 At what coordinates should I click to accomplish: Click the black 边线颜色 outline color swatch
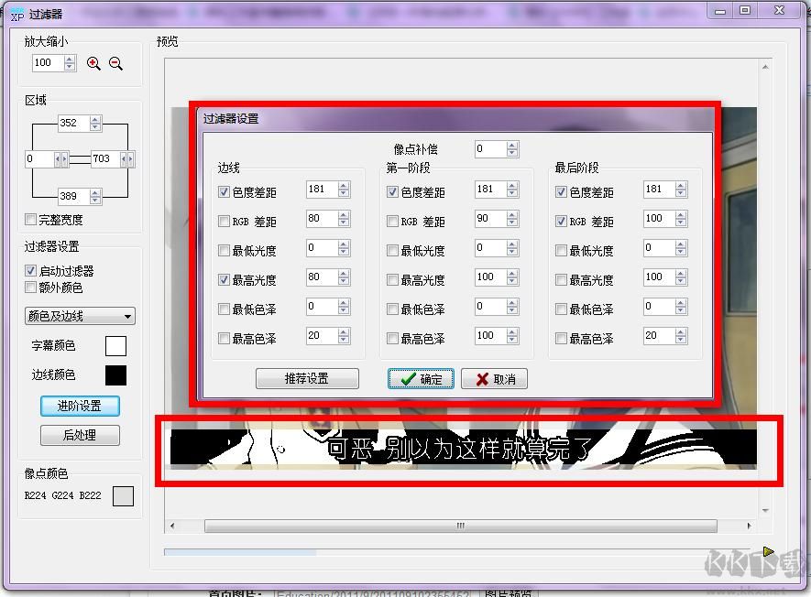click(x=116, y=375)
